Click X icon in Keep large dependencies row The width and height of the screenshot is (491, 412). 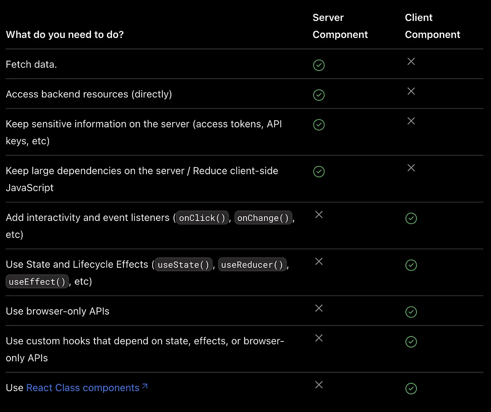pos(411,168)
